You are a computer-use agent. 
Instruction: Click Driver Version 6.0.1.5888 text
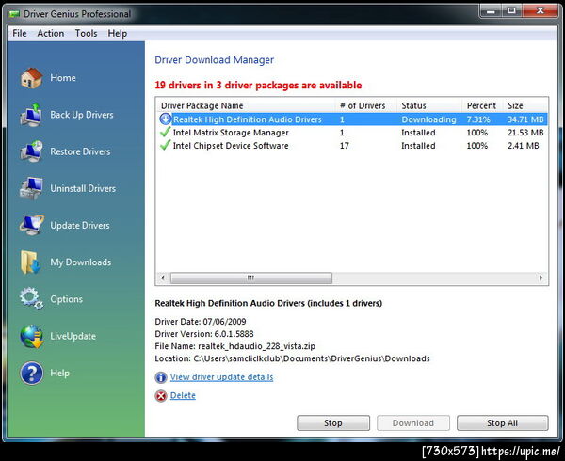[204, 334]
